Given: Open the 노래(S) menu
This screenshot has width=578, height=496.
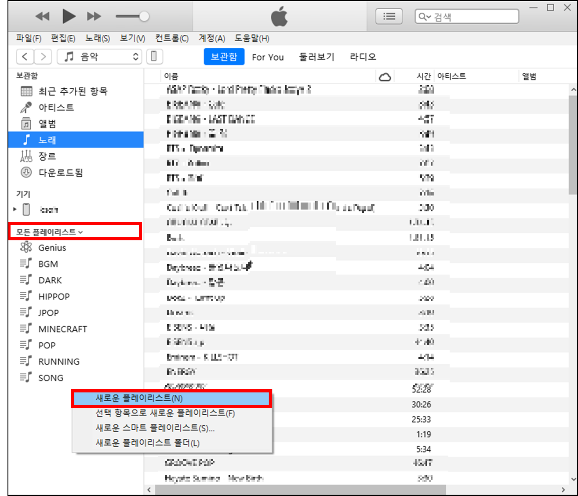Looking at the screenshot, I should pyautogui.click(x=98, y=39).
